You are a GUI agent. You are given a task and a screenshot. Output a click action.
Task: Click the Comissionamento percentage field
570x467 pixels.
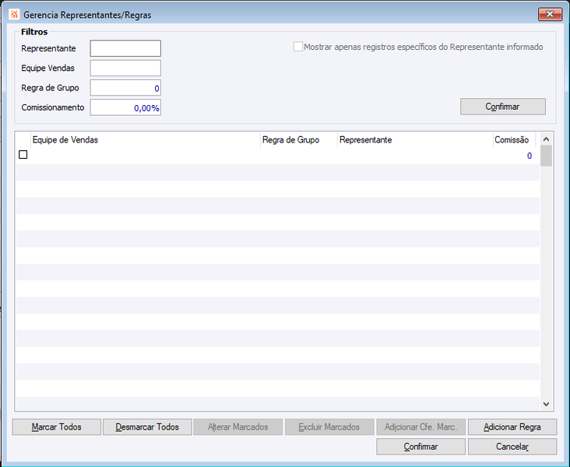[125, 107]
